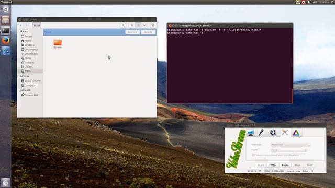Click the Pulse status bar entry
This screenshot has height=188, width=335.
(x=306, y=171)
